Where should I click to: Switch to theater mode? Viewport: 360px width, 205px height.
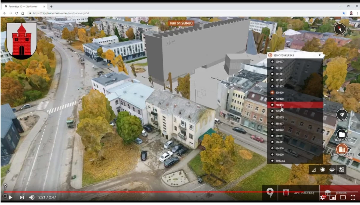pos(343,197)
